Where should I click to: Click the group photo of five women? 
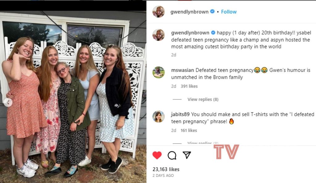coord(73,96)
